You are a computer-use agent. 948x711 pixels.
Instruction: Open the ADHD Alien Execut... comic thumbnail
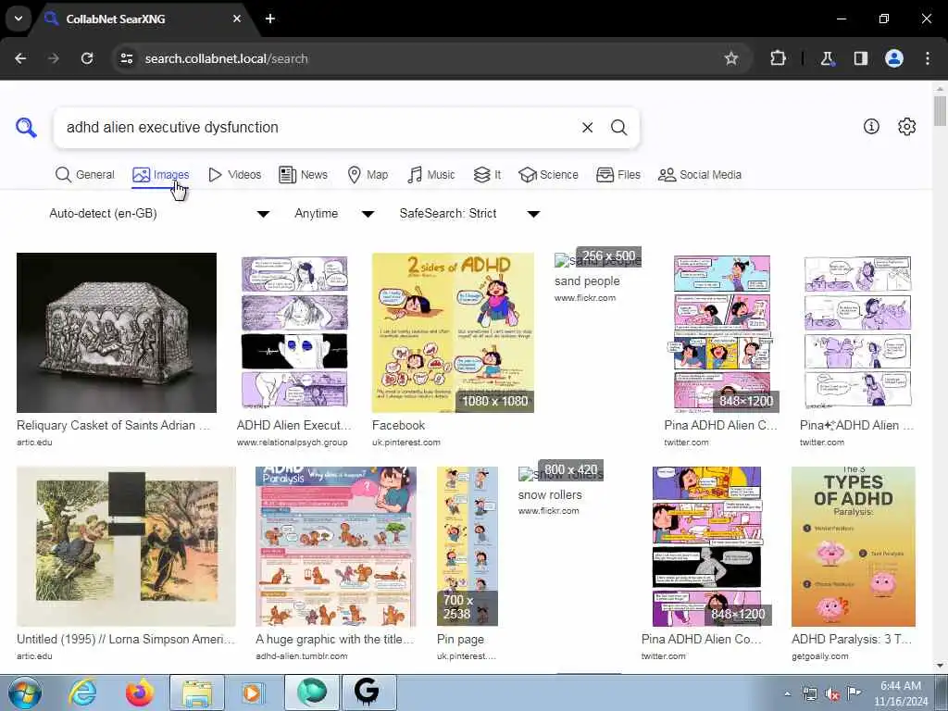point(294,332)
